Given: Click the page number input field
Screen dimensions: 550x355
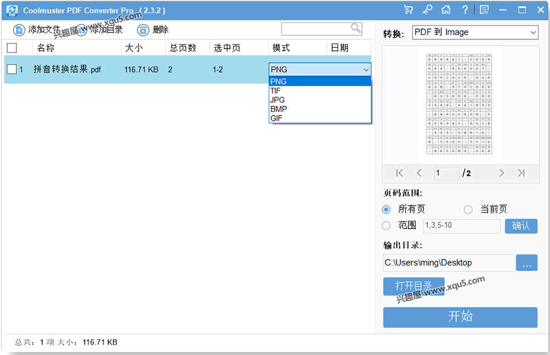Looking at the screenshot, I should point(447,173).
